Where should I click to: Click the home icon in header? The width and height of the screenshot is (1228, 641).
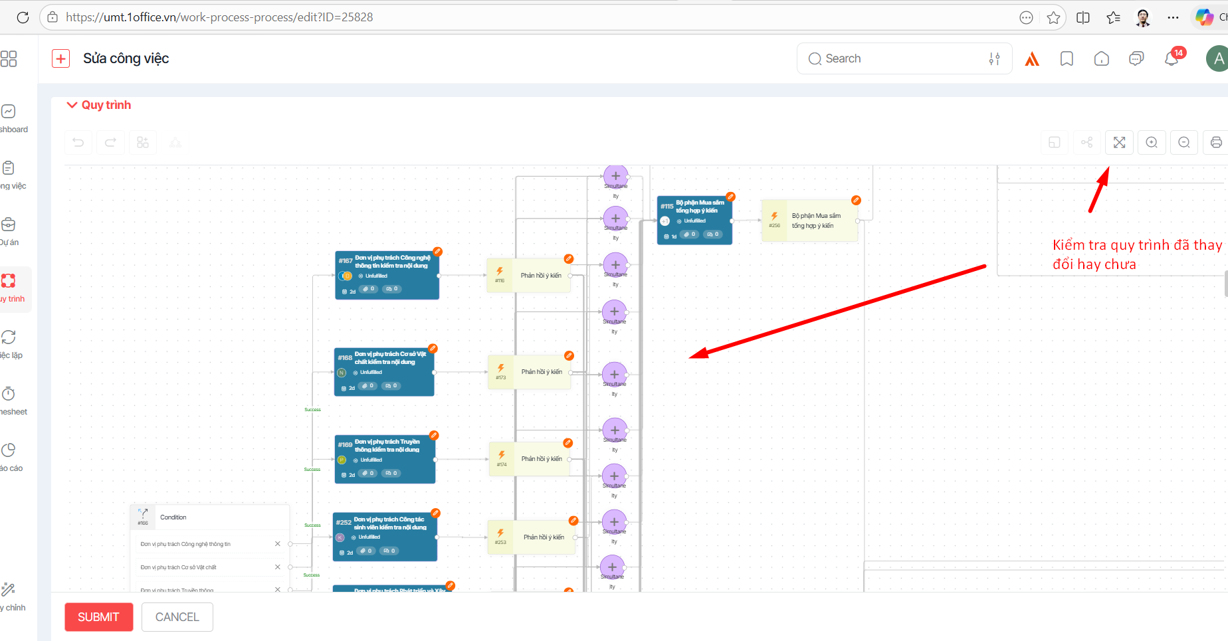click(x=1101, y=58)
